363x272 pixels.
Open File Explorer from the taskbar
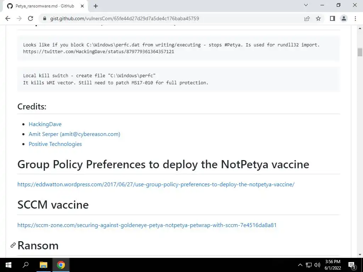coord(43,265)
